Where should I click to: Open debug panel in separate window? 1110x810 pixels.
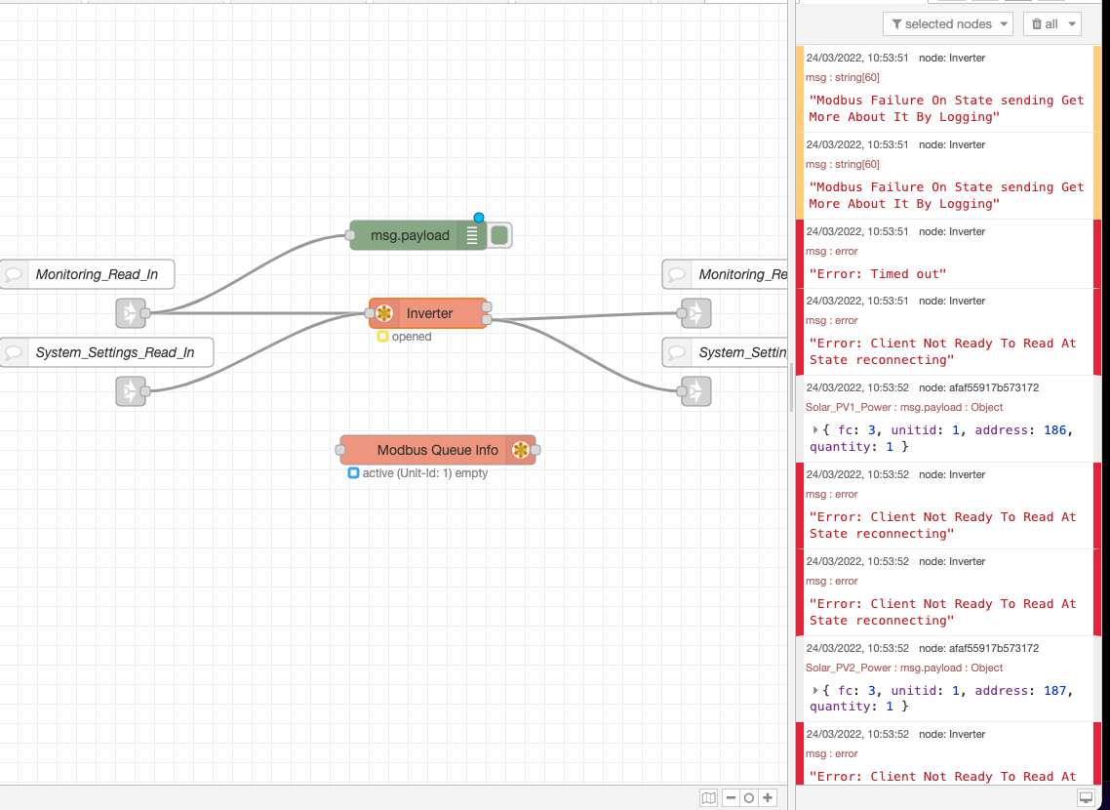coord(1086,797)
